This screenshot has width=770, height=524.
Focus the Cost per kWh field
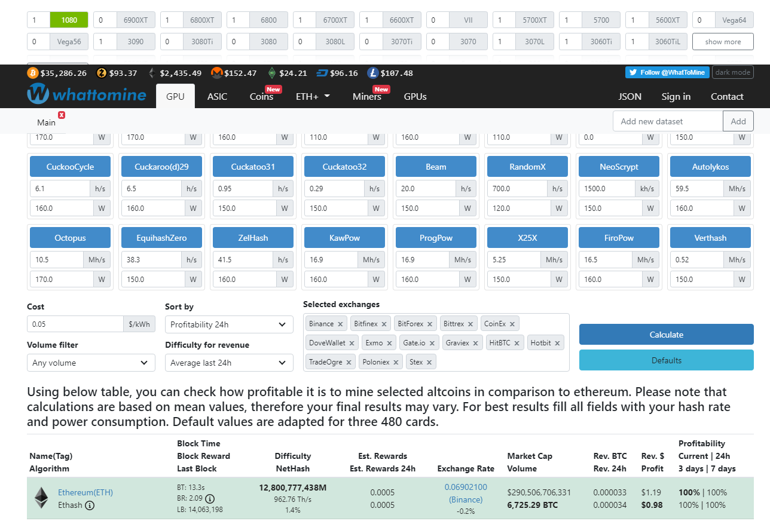(x=75, y=324)
